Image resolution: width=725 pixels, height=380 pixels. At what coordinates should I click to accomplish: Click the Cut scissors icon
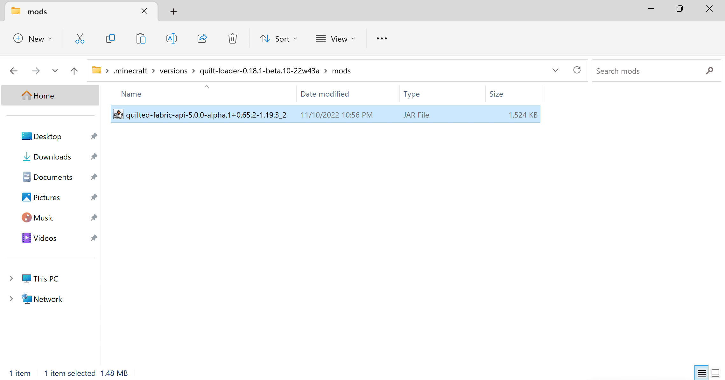click(x=80, y=38)
